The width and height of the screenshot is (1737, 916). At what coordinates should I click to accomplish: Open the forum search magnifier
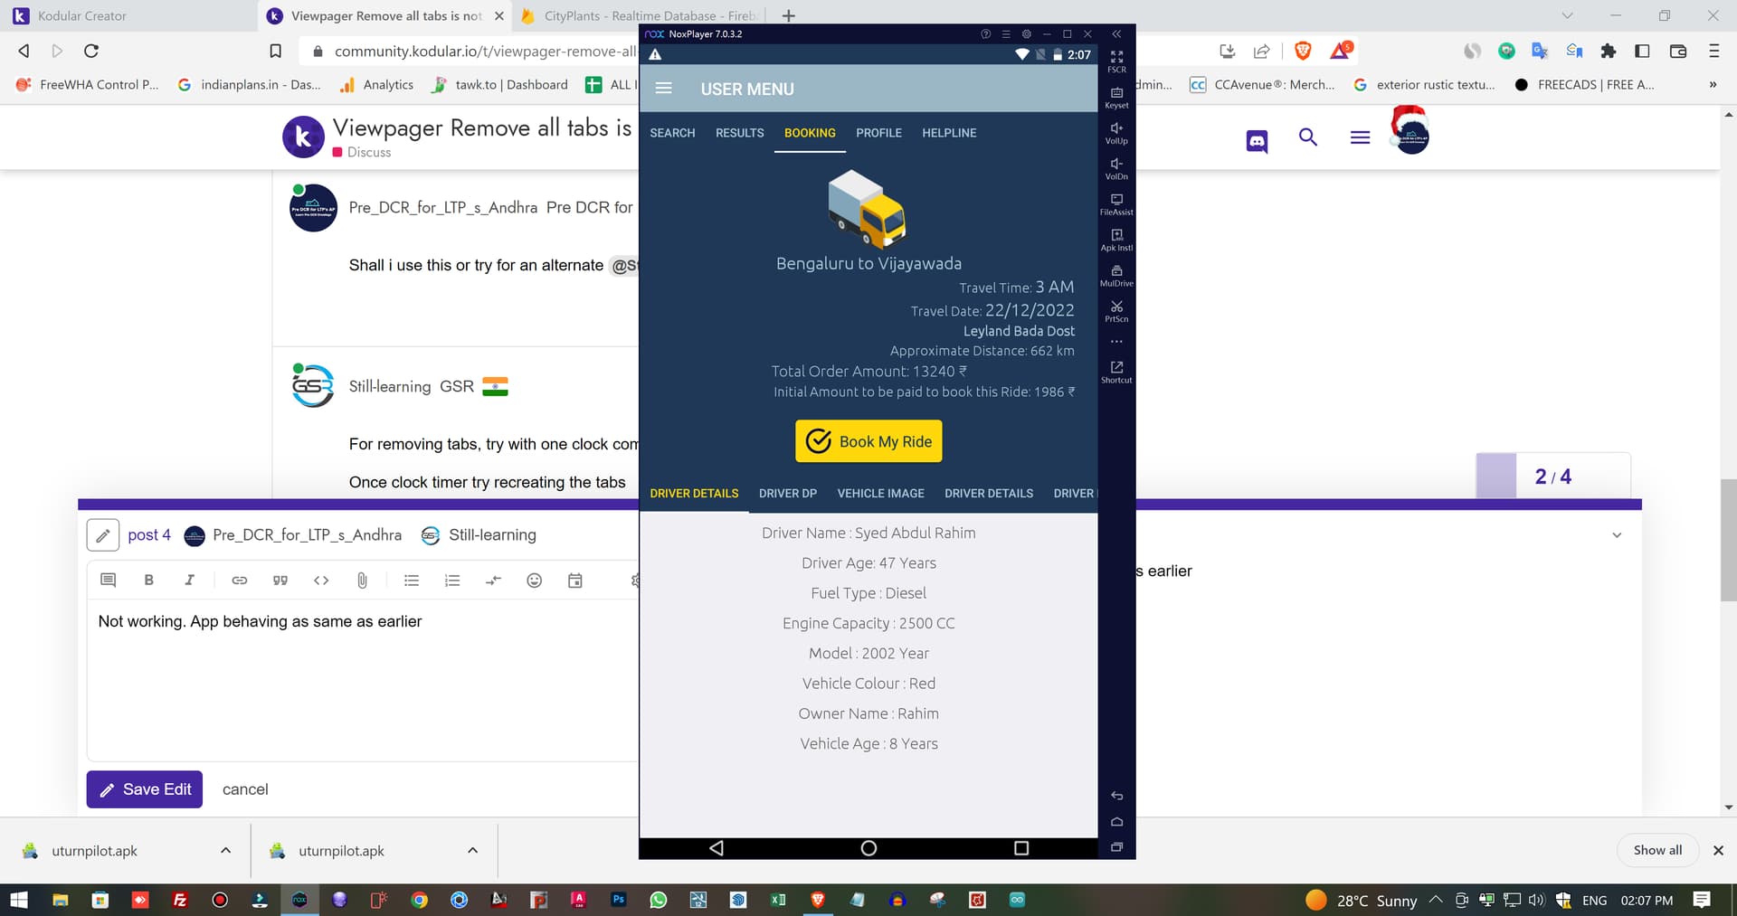click(1308, 137)
